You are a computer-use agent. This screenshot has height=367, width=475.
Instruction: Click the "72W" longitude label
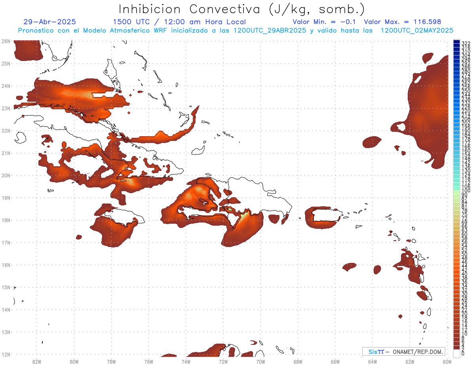223,361
